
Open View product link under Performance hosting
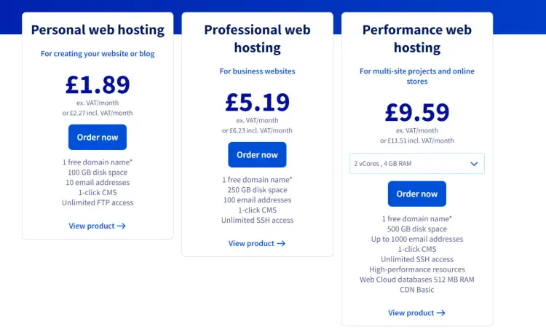pos(417,313)
